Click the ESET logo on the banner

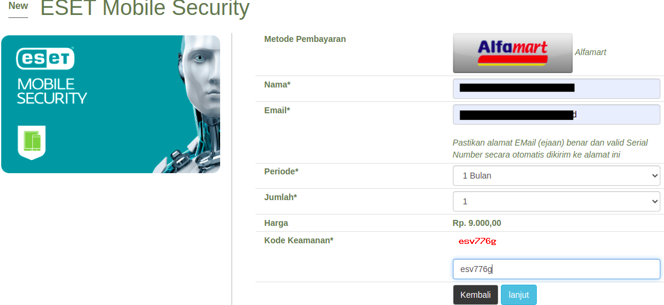coord(46,58)
